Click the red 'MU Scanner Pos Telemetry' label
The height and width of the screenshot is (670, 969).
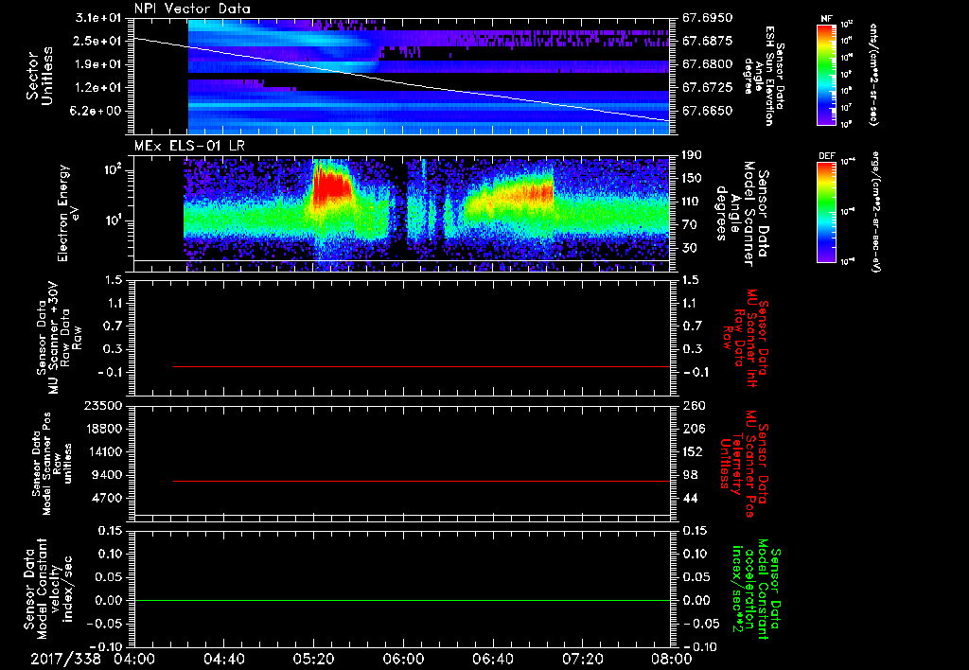pyautogui.click(x=744, y=464)
